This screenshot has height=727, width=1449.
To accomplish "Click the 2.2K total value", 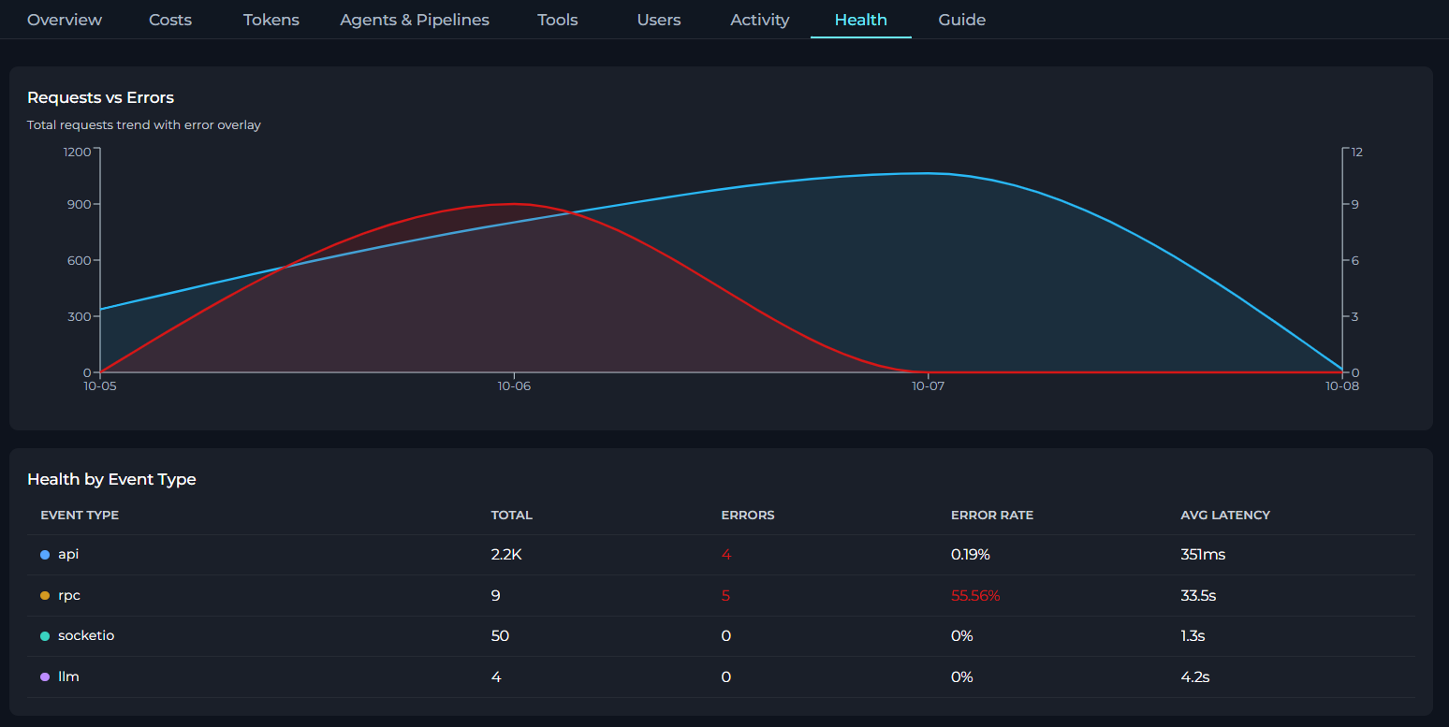I will click(506, 555).
